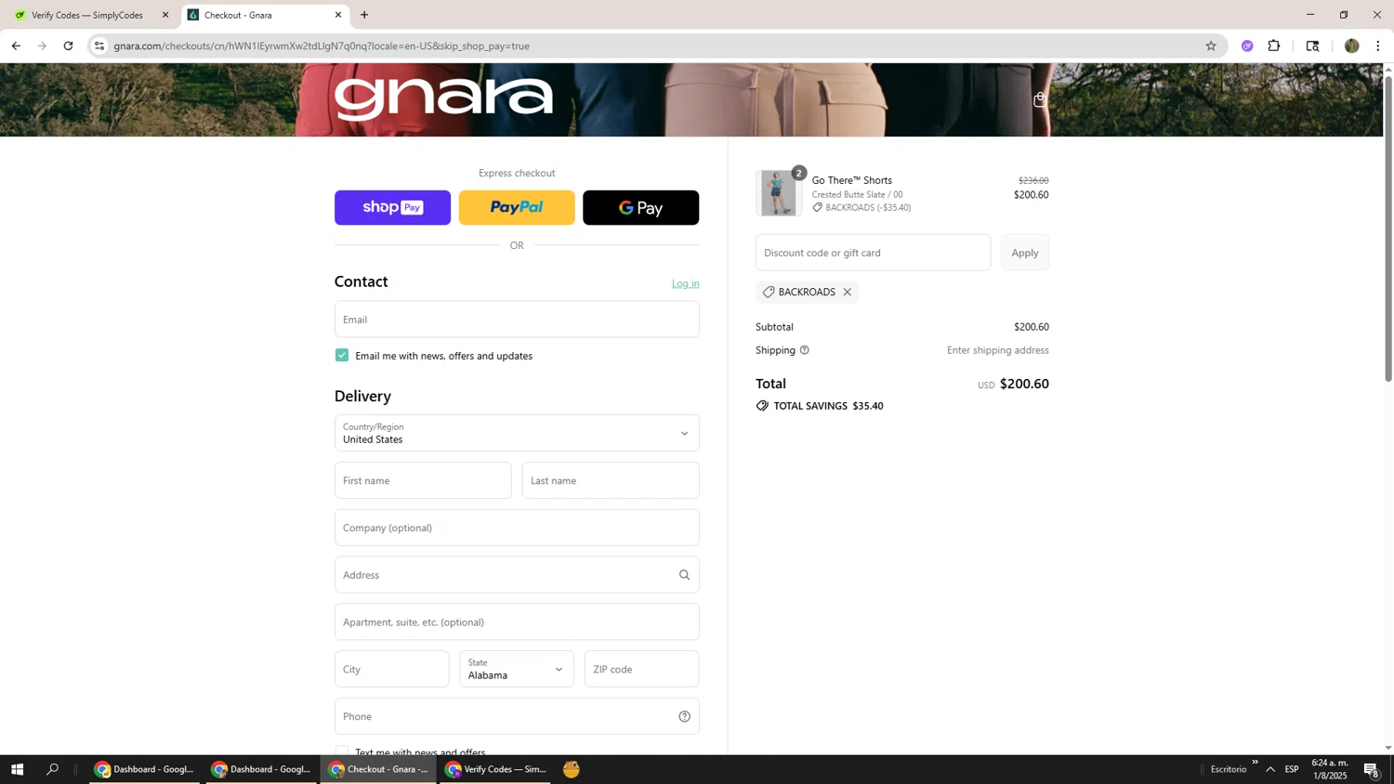The width and height of the screenshot is (1394, 784).
Task: Focus Discount code or gift card field
Action: [873, 253]
